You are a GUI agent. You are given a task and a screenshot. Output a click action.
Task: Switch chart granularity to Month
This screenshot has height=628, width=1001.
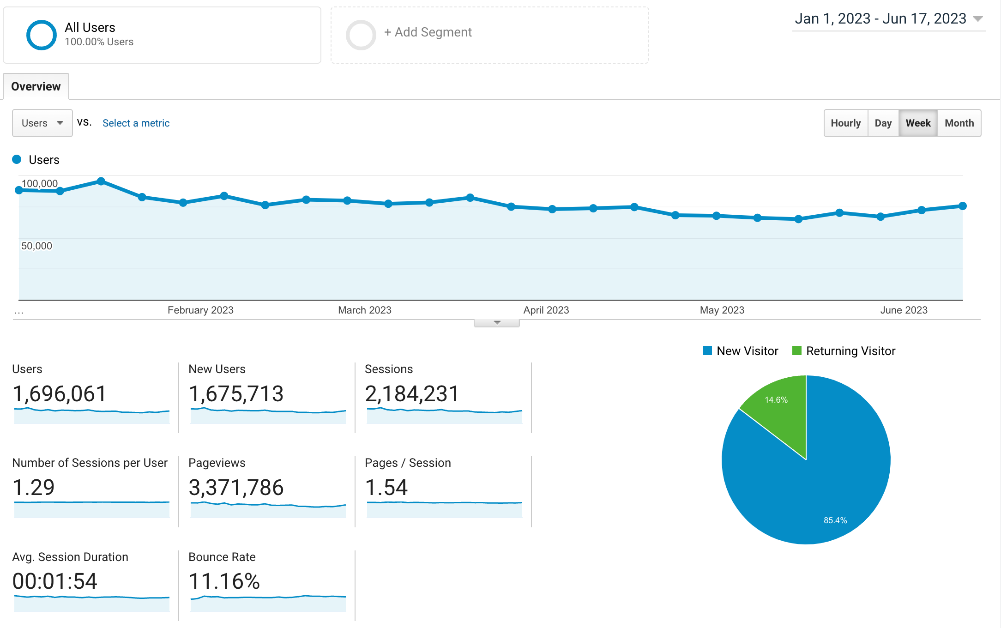tap(959, 123)
